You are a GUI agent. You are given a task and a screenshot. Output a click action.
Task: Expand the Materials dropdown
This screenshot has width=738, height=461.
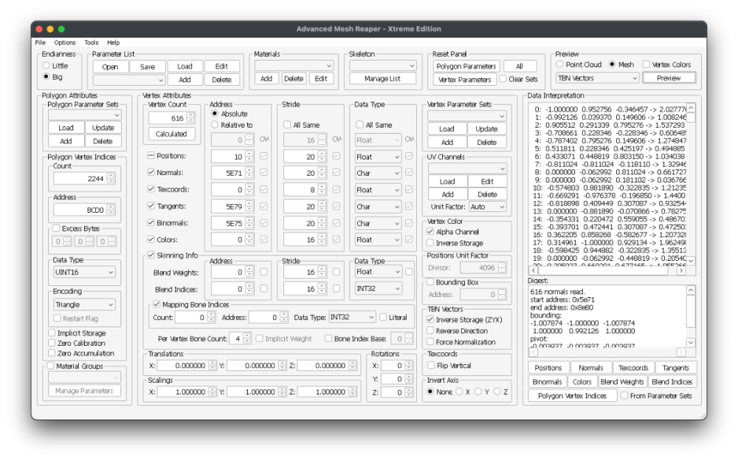[x=294, y=66]
